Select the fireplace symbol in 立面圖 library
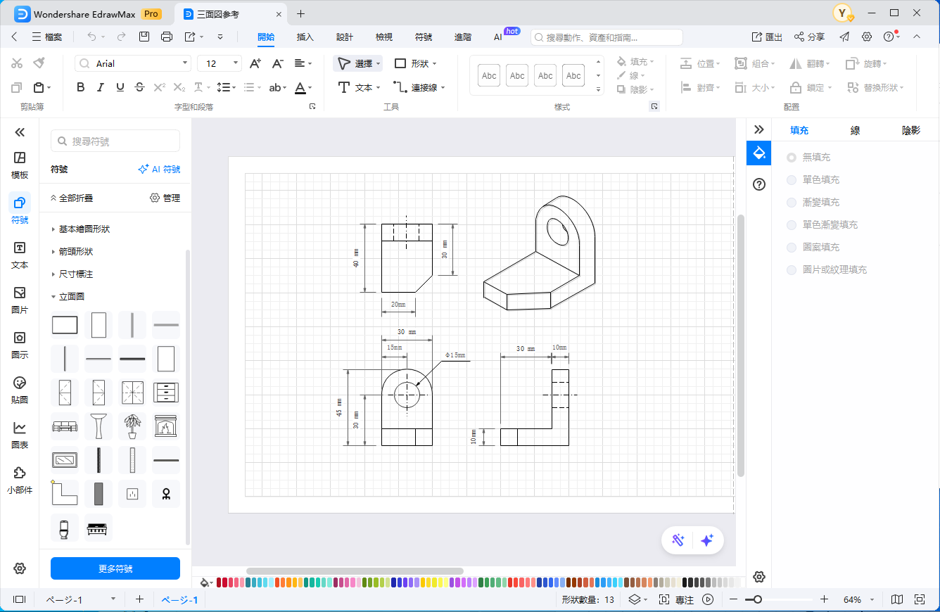Screen dimensions: 940x612 (166, 426)
